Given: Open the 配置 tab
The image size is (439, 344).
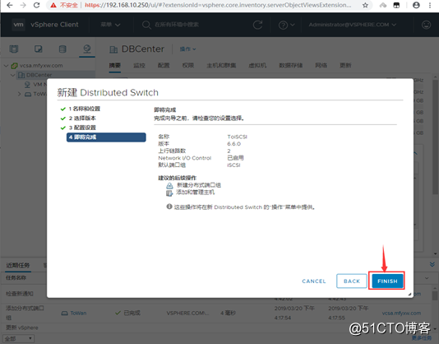Looking at the screenshot, I should click(x=164, y=66).
